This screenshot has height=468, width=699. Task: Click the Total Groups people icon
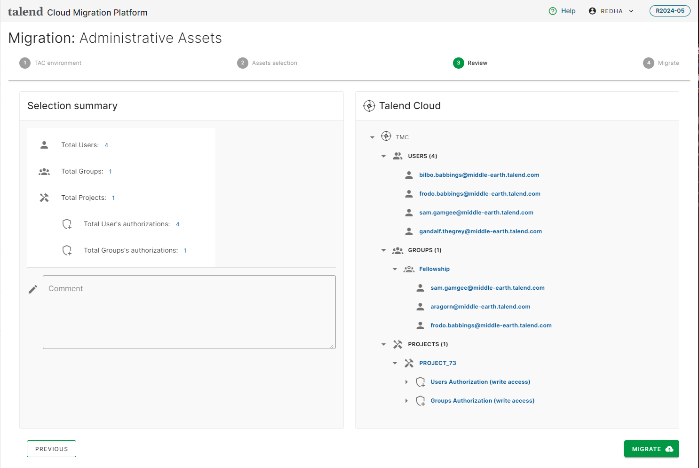click(x=44, y=171)
